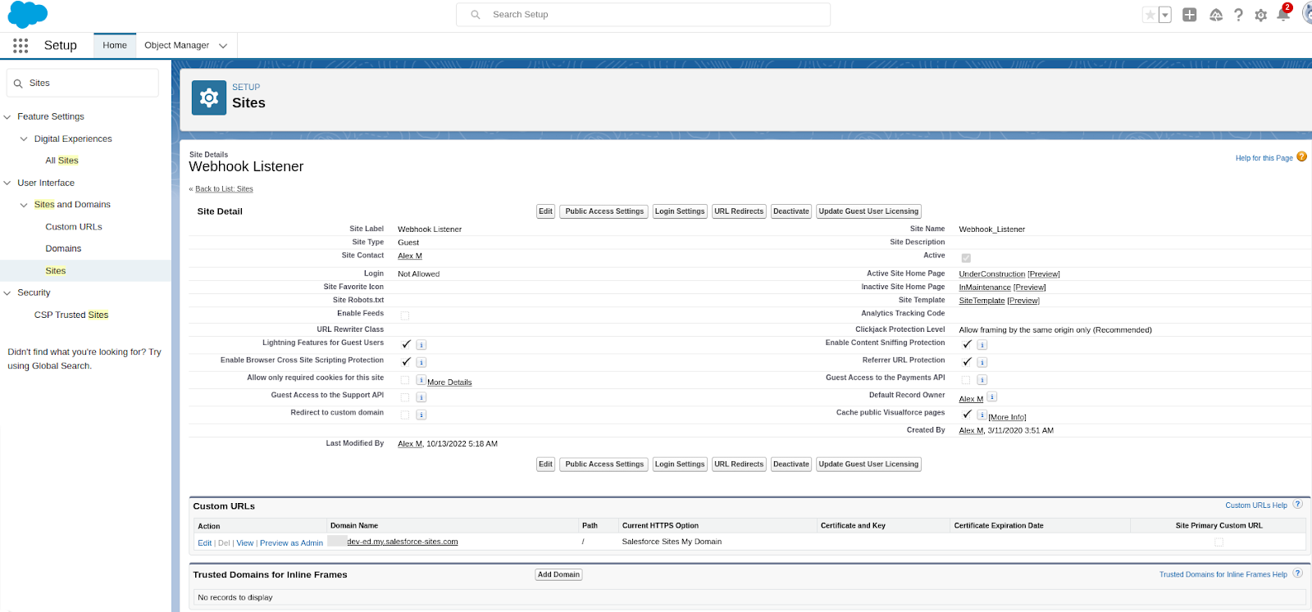The image size is (1312, 612).
Task: Collapse the Feature Settings tree node
Action: coord(7,117)
